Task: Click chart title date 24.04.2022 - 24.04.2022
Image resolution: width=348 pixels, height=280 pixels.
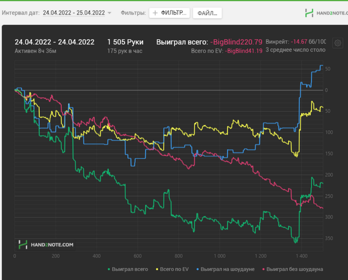Action: click(55, 42)
